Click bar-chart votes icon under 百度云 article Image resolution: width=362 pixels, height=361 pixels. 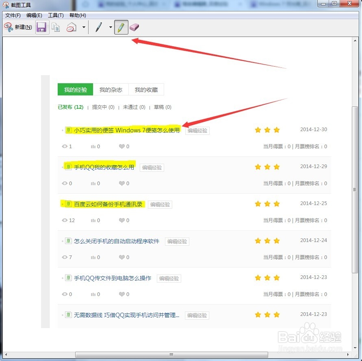tap(93, 220)
